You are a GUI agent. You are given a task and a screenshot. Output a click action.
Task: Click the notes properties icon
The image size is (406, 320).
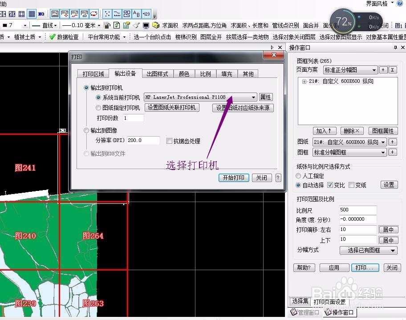(x=126, y=25)
